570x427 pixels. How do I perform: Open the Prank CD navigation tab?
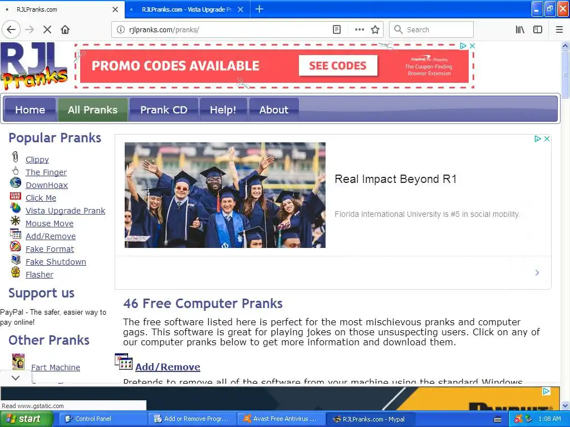(164, 110)
